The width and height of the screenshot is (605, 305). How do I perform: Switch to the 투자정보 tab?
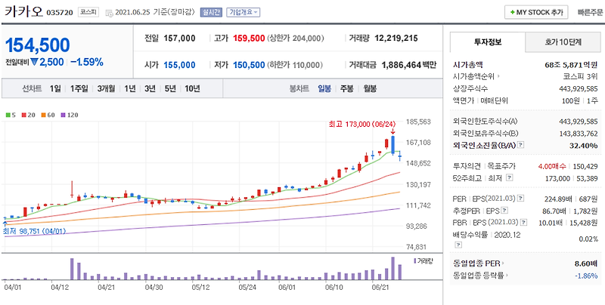[488, 42]
